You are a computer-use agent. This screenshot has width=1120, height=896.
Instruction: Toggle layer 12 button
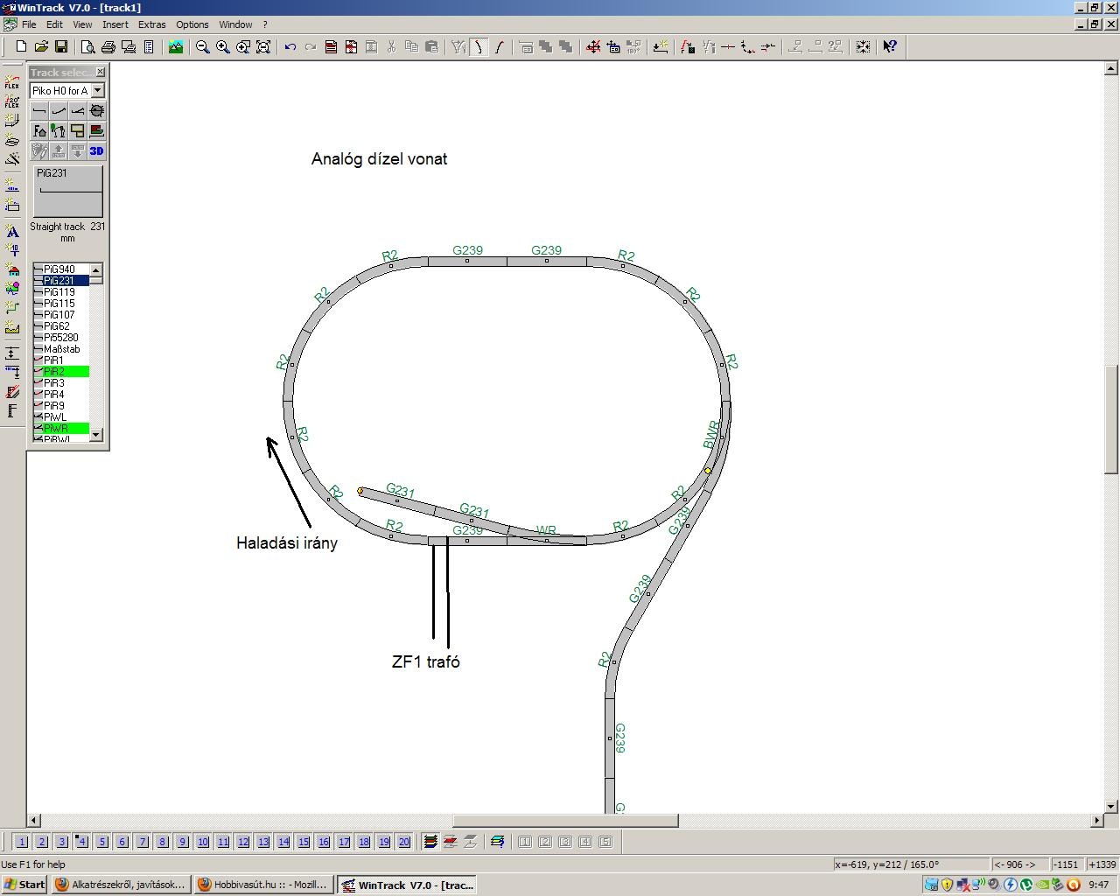[243, 842]
